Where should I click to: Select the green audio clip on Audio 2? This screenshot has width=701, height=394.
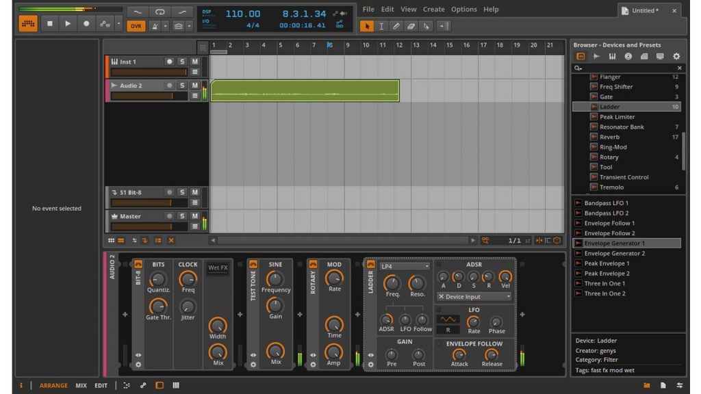pos(305,91)
